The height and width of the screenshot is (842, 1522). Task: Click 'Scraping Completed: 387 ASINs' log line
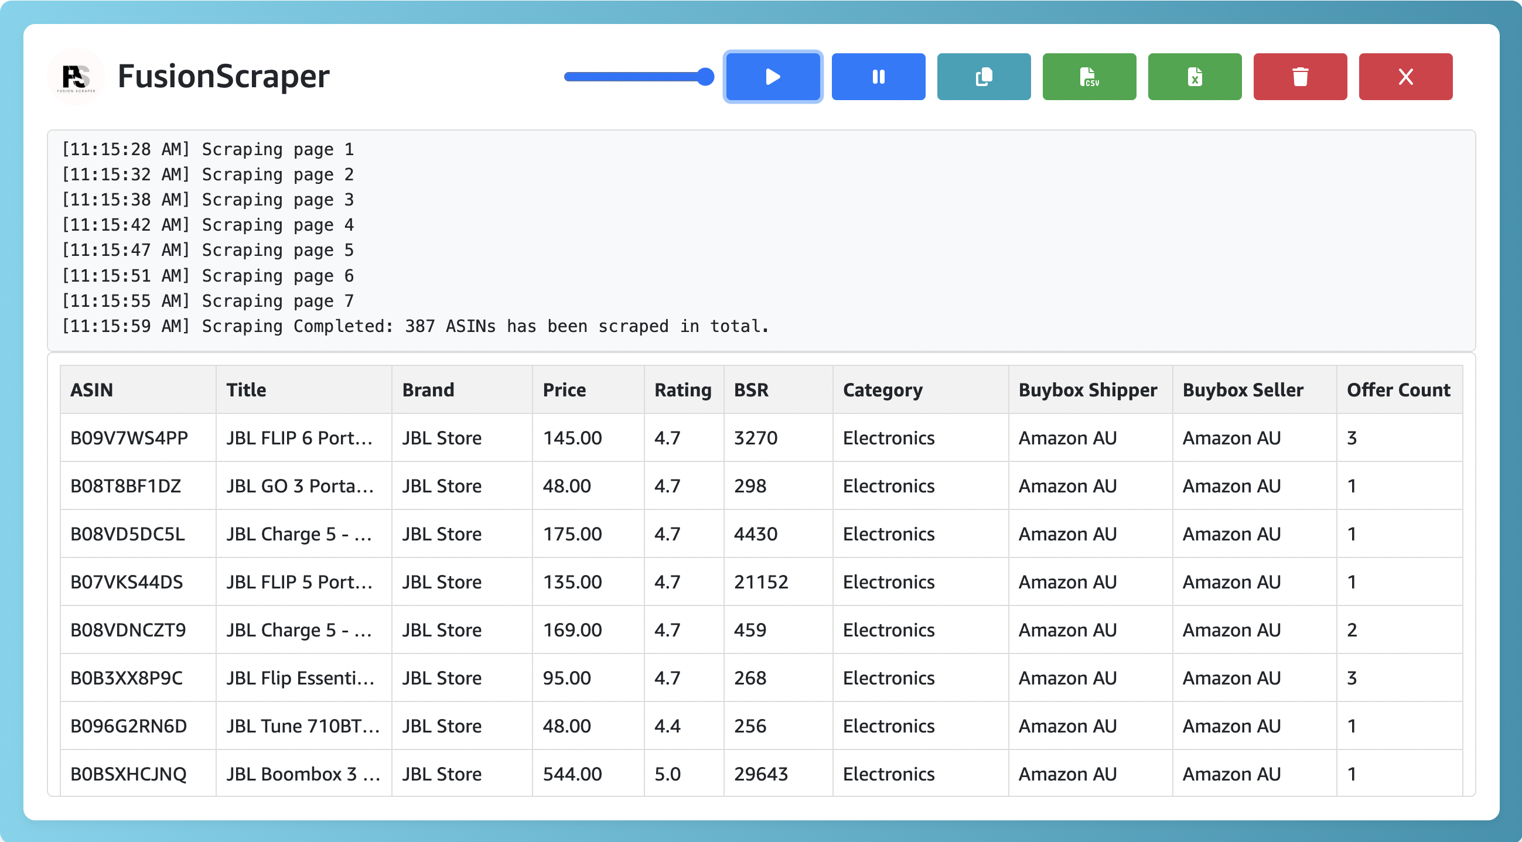point(415,327)
